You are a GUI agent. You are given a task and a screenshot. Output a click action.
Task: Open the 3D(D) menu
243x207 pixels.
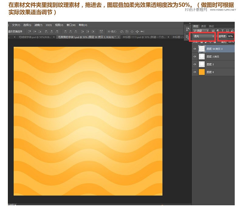[49, 25]
